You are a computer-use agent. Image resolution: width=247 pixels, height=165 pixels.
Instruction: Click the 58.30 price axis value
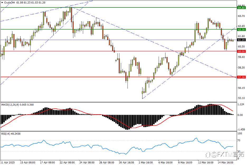[241, 68]
